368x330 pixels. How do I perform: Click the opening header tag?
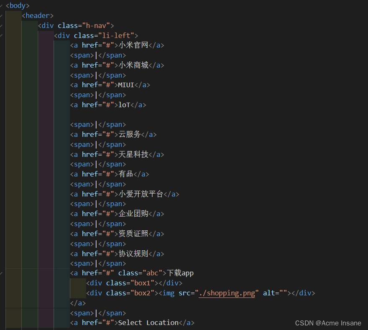click(38, 16)
